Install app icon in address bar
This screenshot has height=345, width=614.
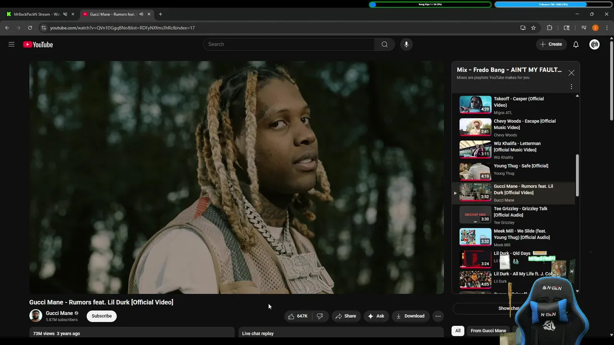(523, 28)
